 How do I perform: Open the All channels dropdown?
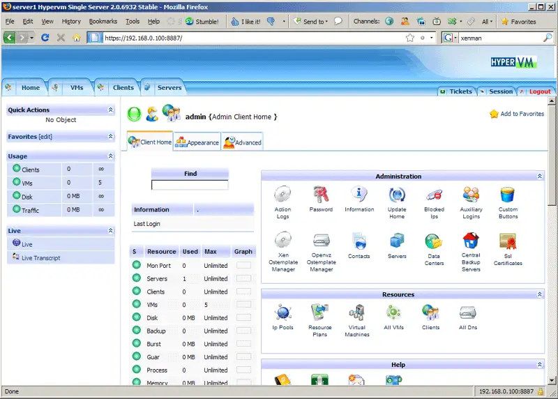(x=487, y=22)
